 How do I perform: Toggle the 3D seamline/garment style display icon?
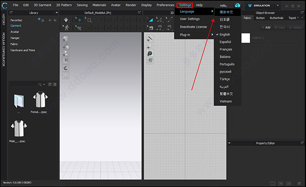[x=66, y=46]
